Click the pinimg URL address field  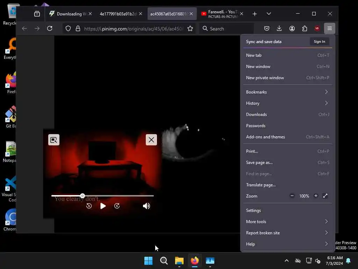(134, 29)
